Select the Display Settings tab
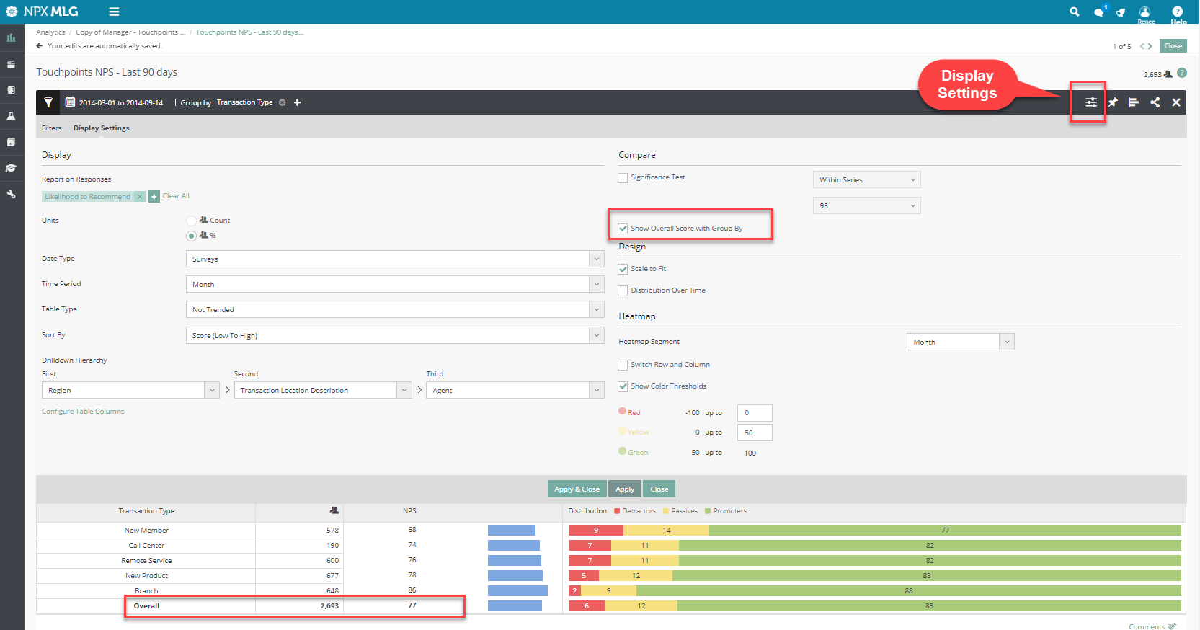The height and width of the screenshot is (630, 1200). (x=101, y=128)
